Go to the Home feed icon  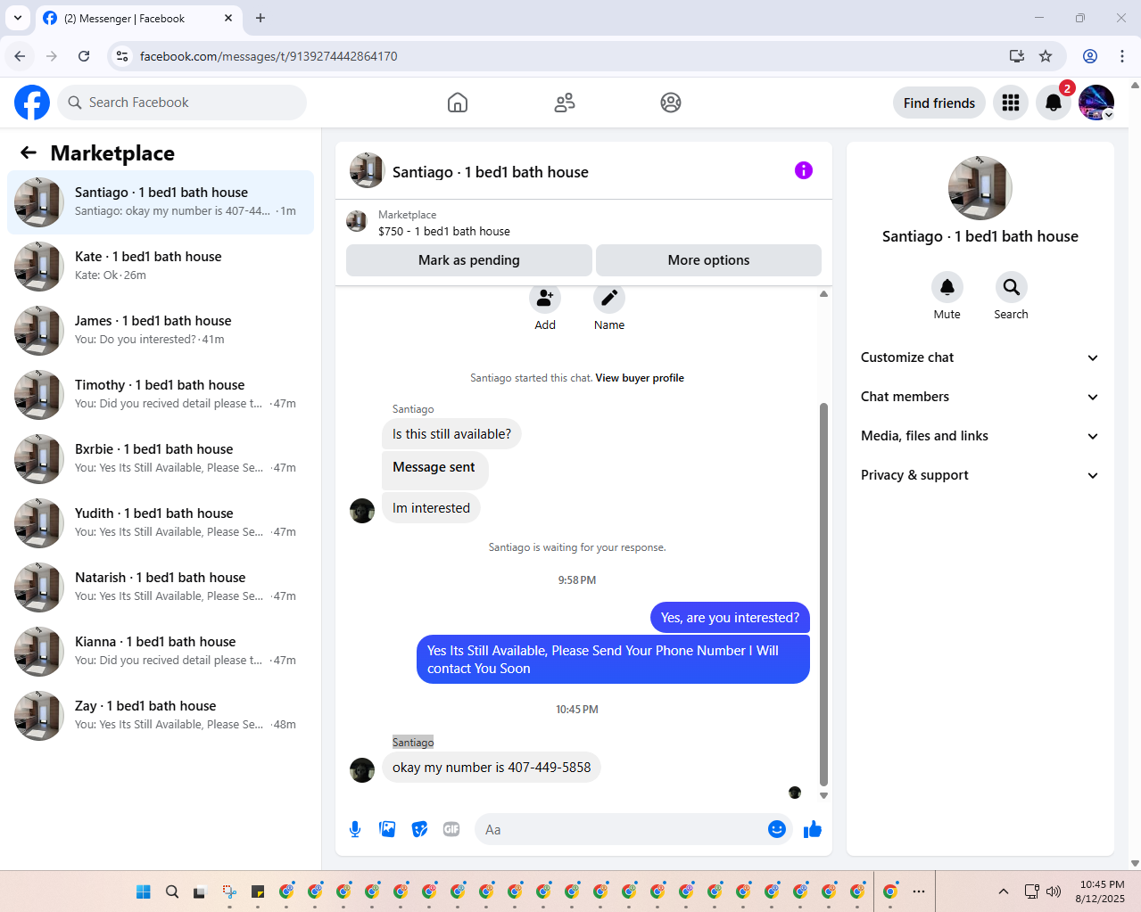point(458,103)
